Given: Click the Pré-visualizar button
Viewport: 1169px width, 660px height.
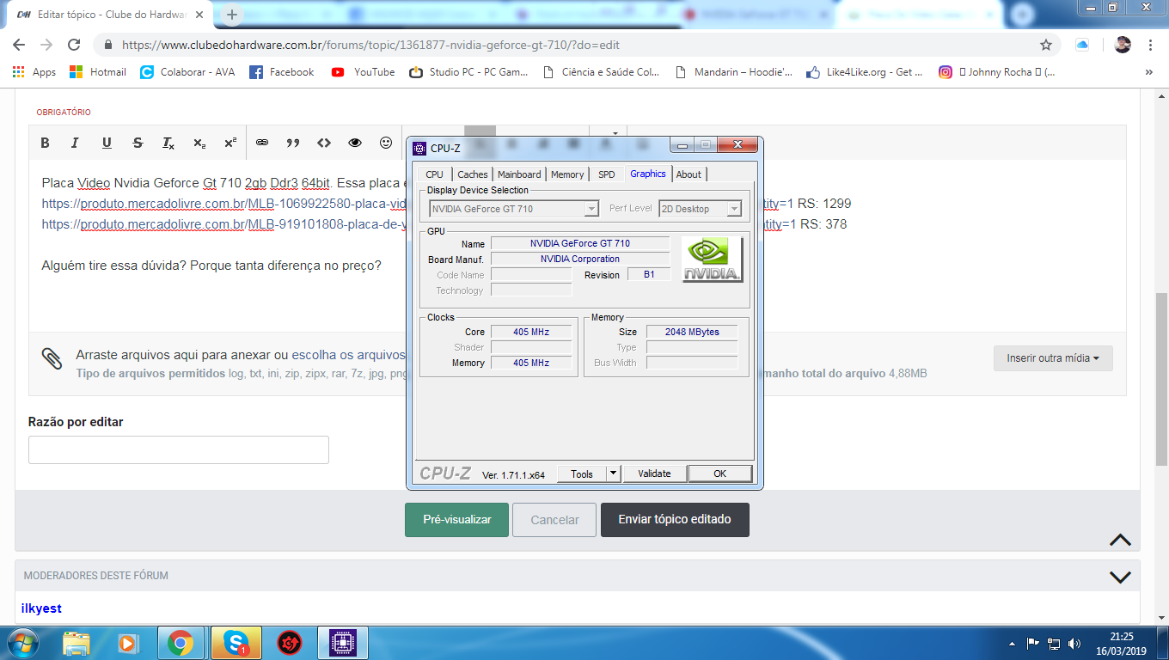Looking at the screenshot, I should 456,520.
